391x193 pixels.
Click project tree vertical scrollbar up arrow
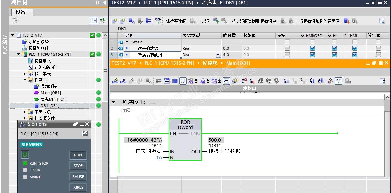(x=105, y=36)
